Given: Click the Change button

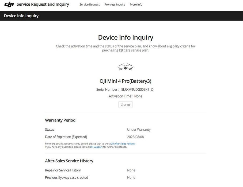Looking at the screenshot, I should click(x=126, y=104).
